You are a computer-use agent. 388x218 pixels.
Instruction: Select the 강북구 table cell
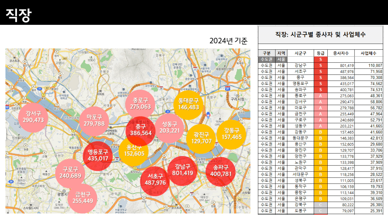(300, 205)
